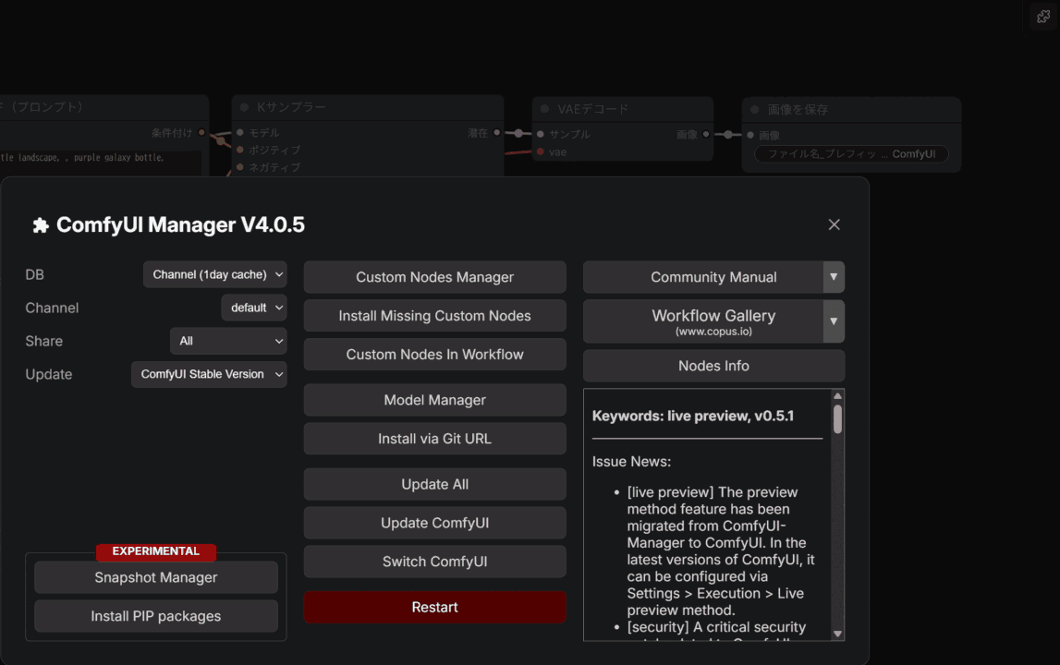1060x665 pixels.
Task: Open Custom Nodes In Workflow
Action: tap(434, 354)
